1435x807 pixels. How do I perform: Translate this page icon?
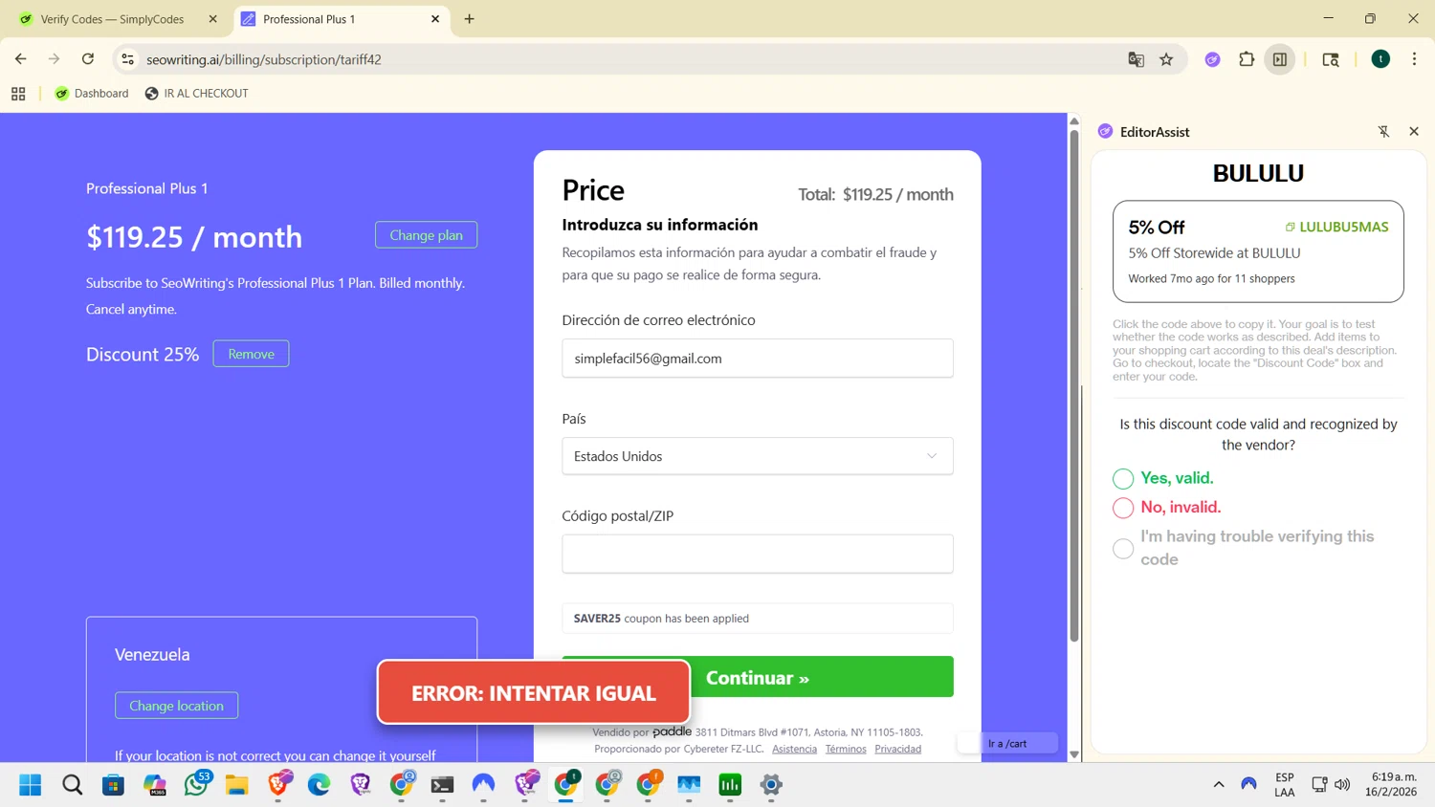1136,59
